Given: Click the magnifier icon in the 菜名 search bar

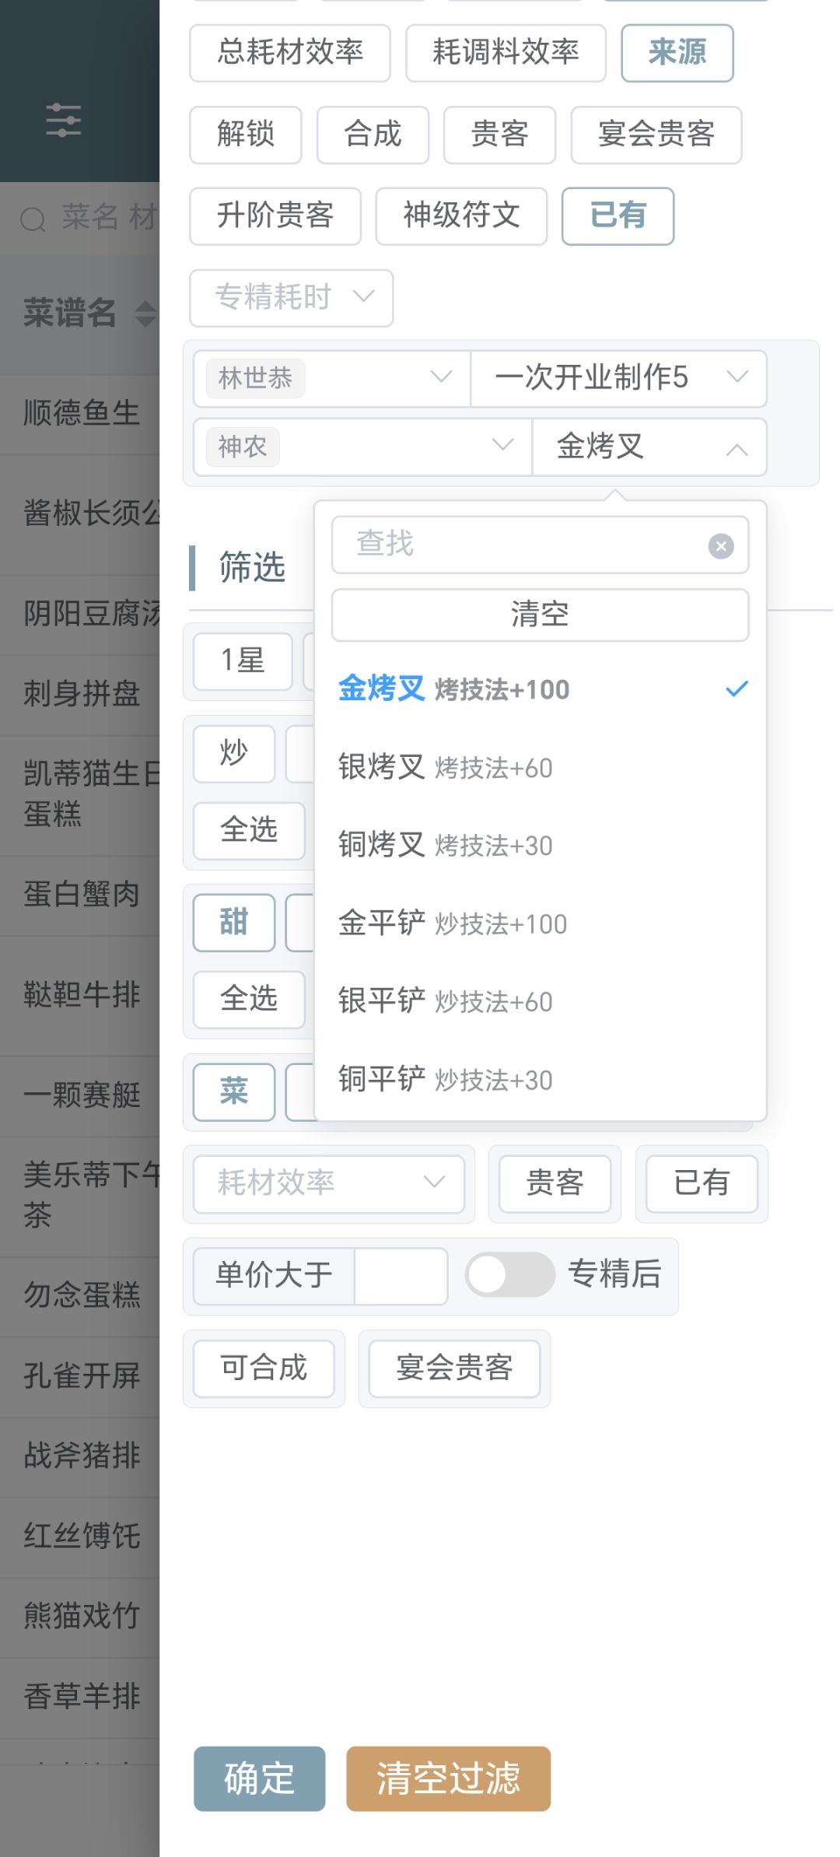Looking at the screenshot, I should [33, 219].
